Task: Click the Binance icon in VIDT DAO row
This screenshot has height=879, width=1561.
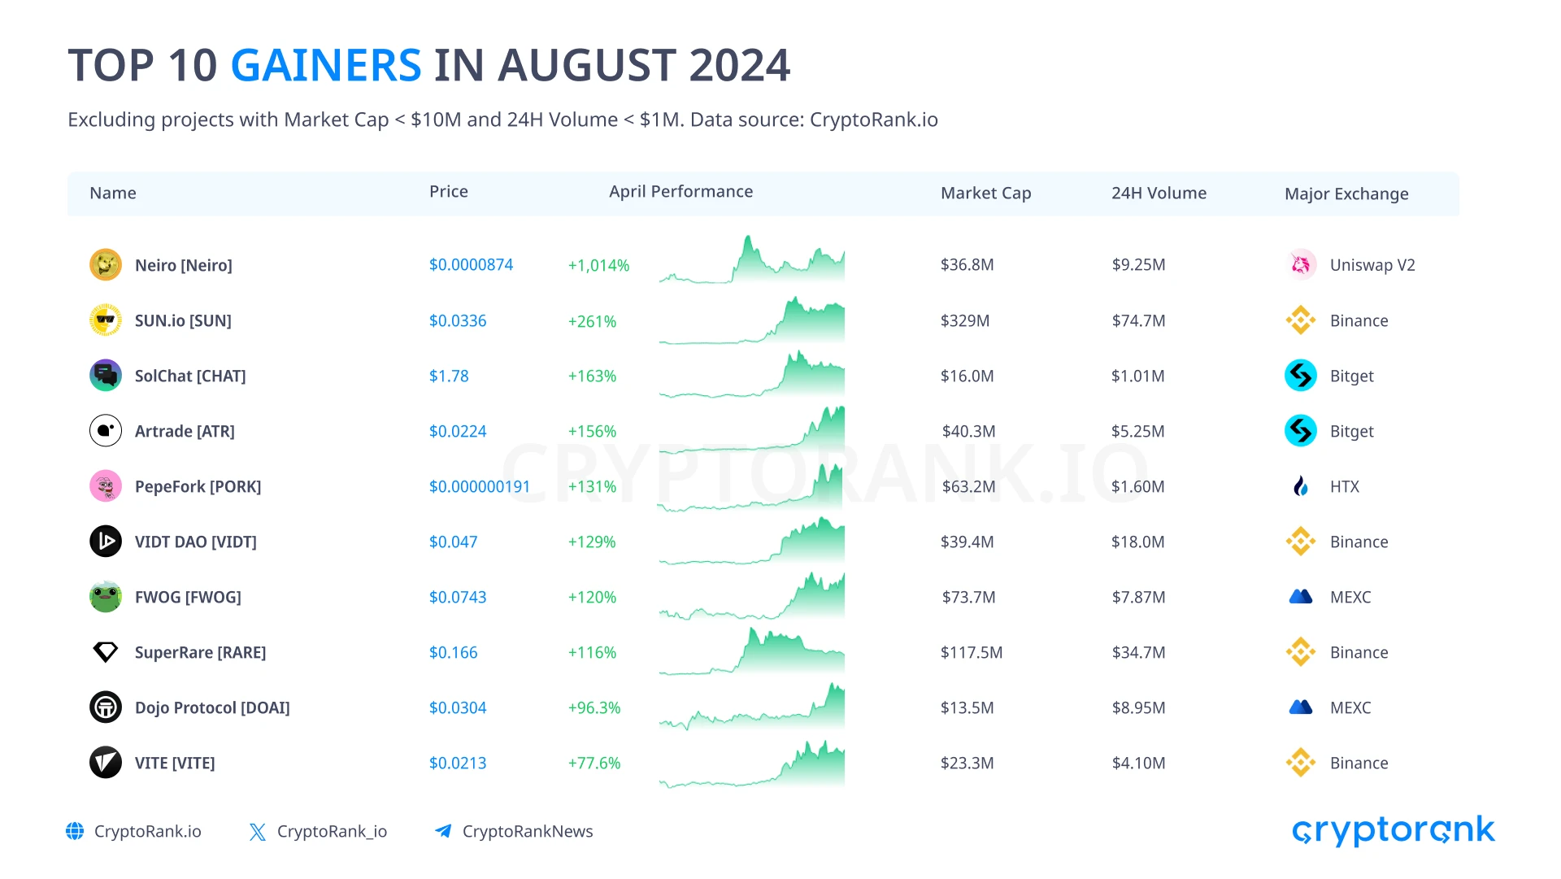Action: click(1301, 542)
